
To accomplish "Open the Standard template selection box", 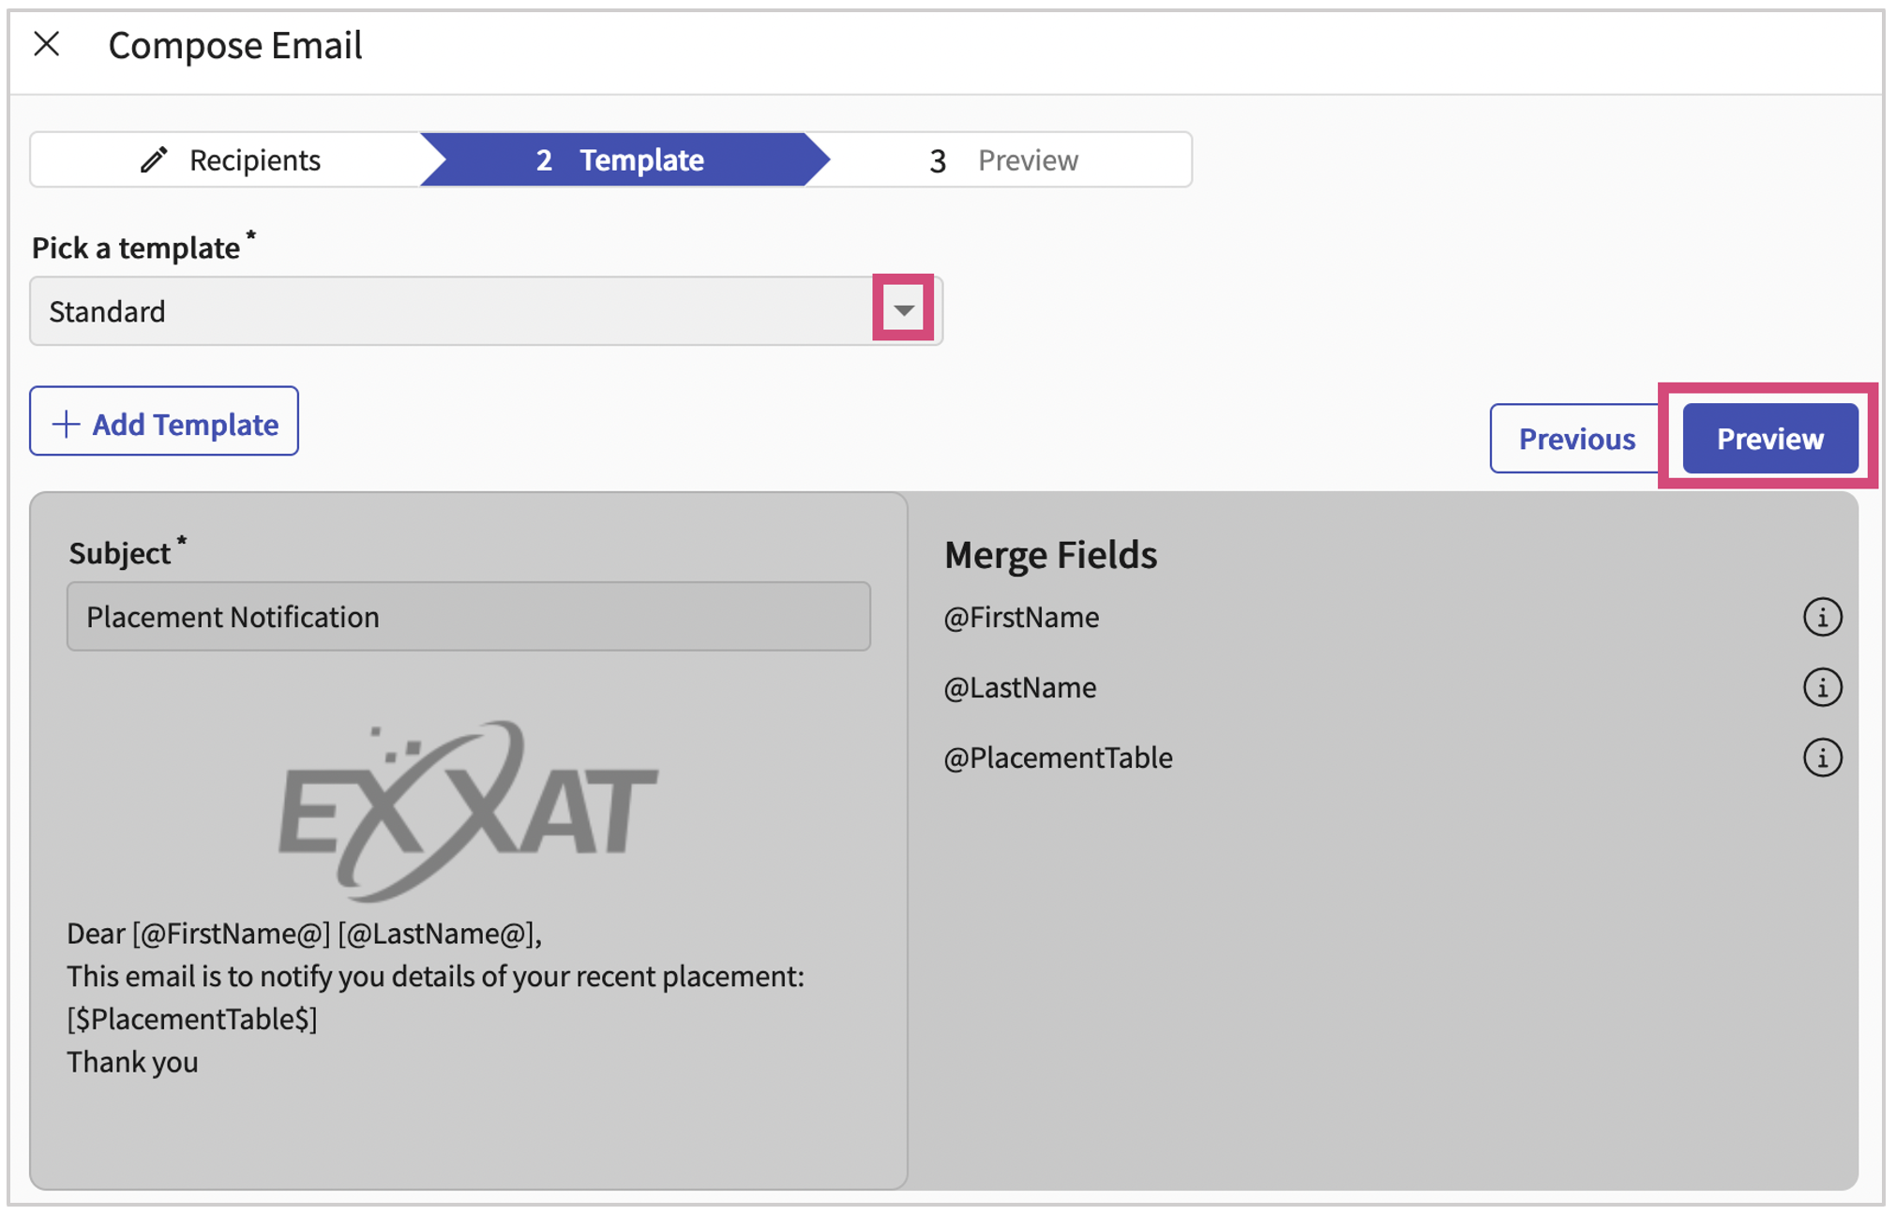I will click(450, 311).
